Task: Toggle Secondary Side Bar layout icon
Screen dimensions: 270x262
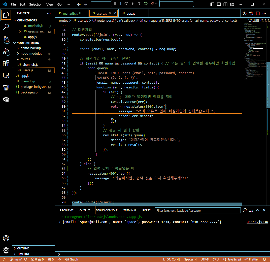Action: click(225, 4)
